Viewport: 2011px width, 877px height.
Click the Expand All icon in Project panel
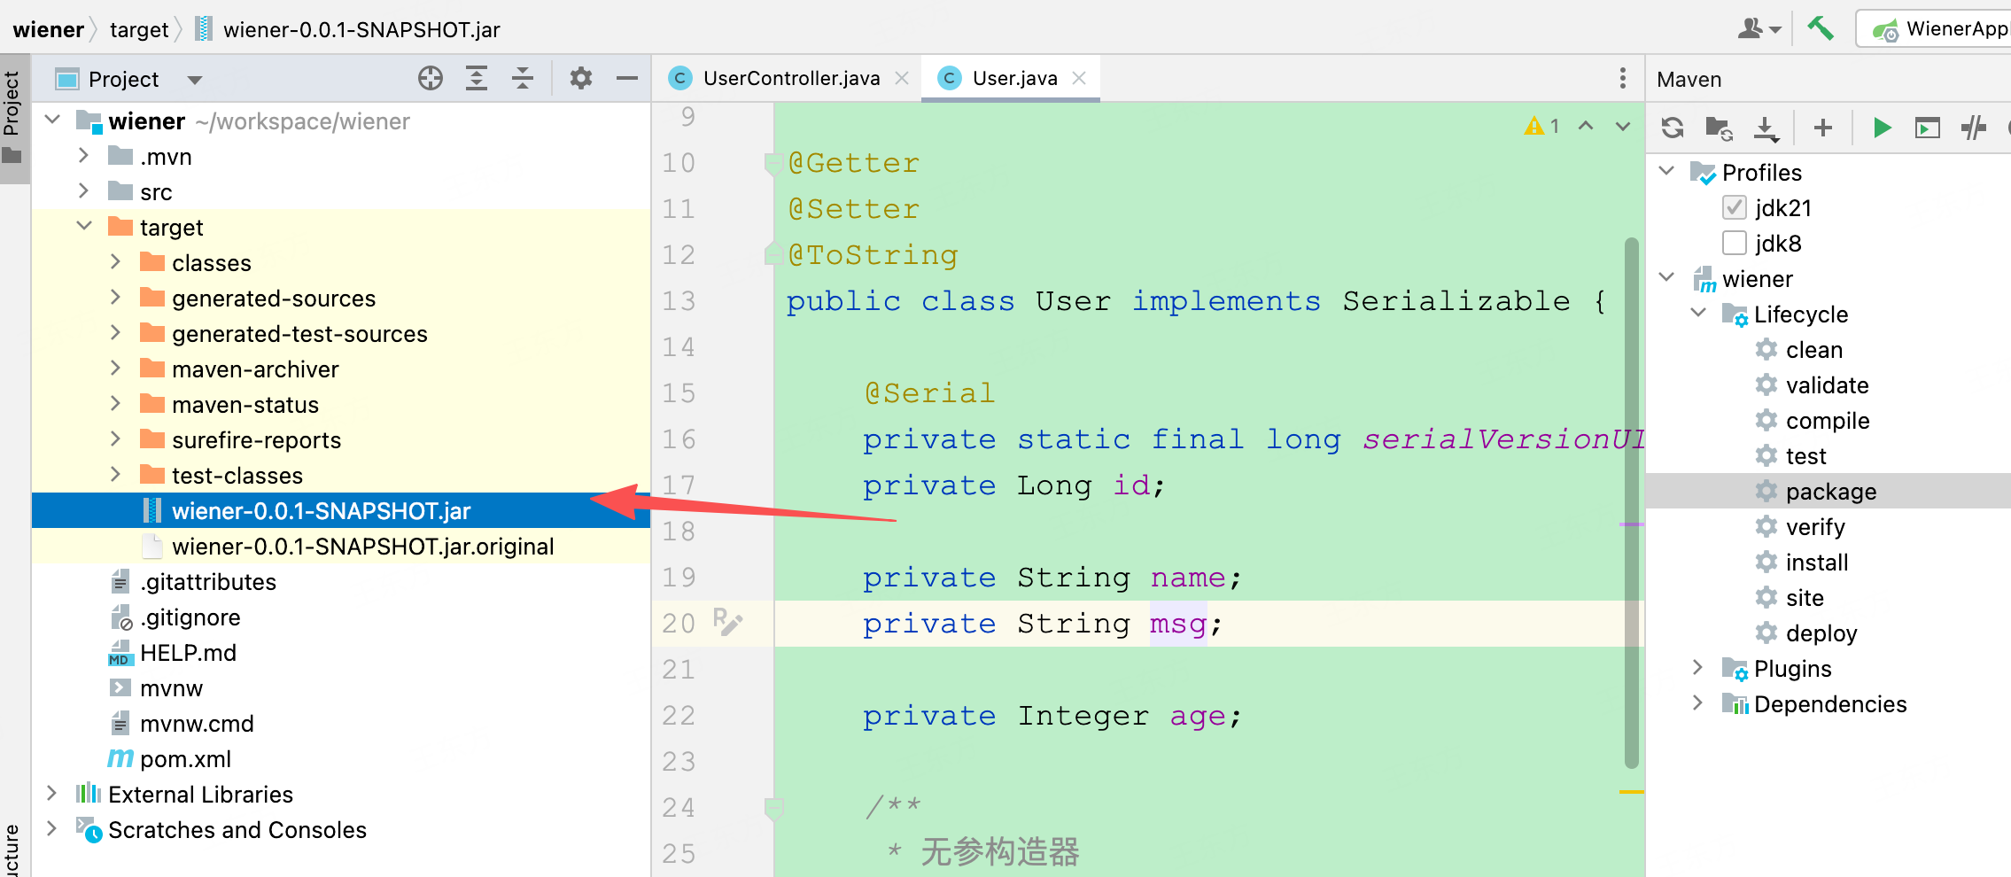(477, 79)
